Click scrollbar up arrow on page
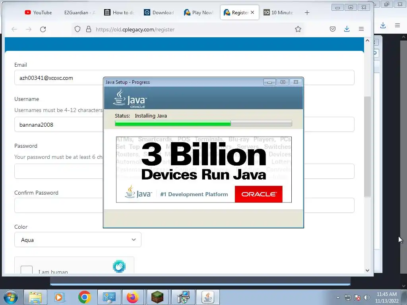This screenshot has width=407, height=305. pos(367,41)
